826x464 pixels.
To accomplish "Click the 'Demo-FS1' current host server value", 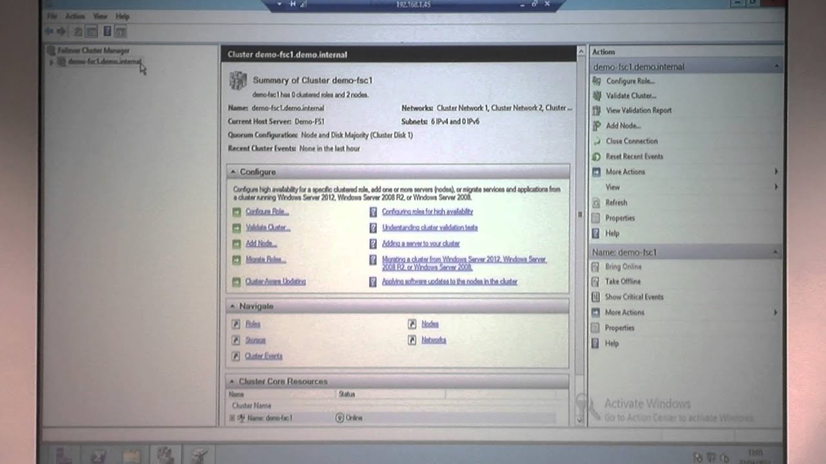I will click(310, 121).
